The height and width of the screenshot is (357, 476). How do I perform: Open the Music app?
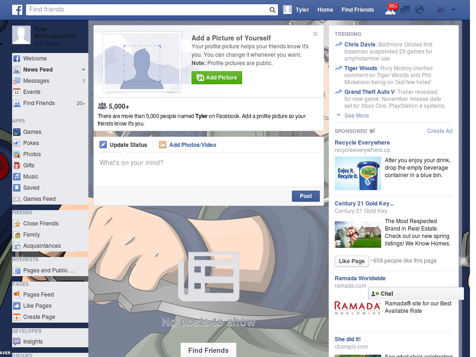[50, 177]
